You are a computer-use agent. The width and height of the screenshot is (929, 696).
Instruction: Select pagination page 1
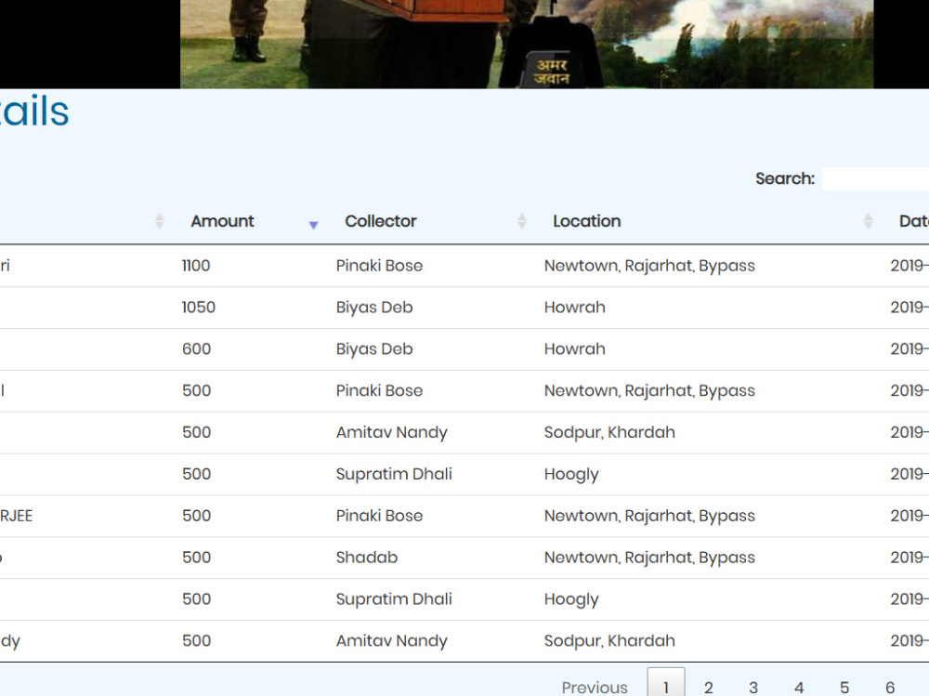pyautogui.click(x=666, y=684)
